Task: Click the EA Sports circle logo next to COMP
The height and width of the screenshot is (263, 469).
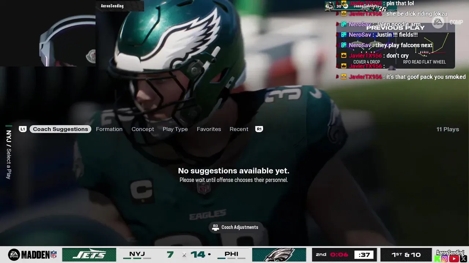Action: click(x=438, y=22)
